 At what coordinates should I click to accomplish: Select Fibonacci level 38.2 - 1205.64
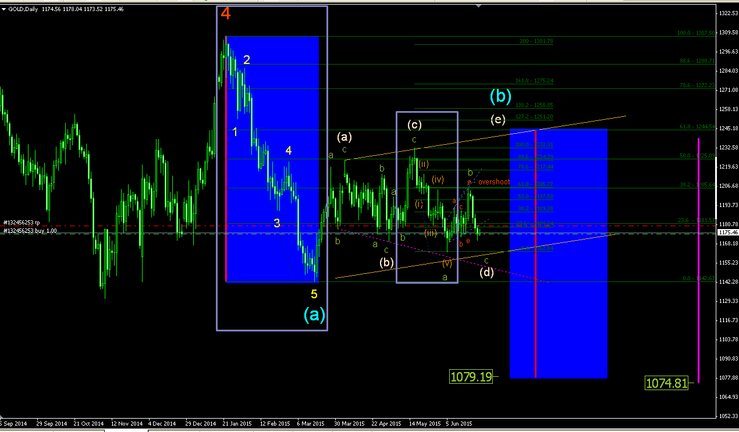coord(697,184)
